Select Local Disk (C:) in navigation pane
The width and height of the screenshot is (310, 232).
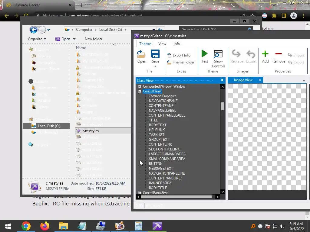tap(46, 126)
